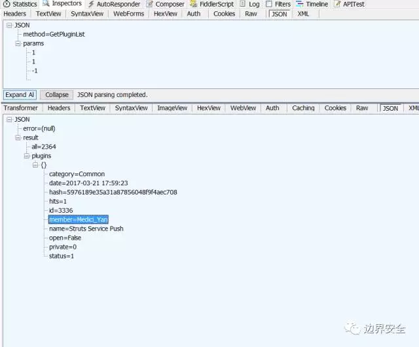Open the Log tab icon
Image resolution: width=419 pixels, height=347 pixels.
243,4
